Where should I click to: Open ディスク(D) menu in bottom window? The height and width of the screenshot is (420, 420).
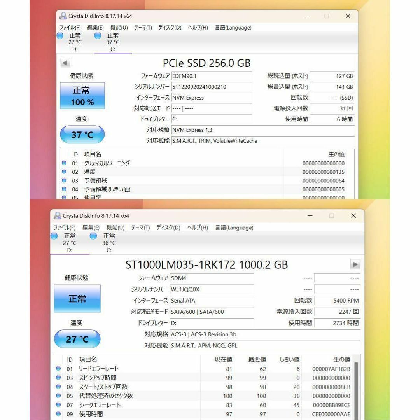click(168, 227)
